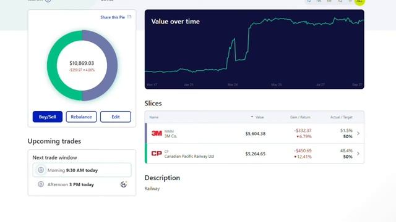Click the Edit pie button
396x222 pixels.
(x=116, y=117)
